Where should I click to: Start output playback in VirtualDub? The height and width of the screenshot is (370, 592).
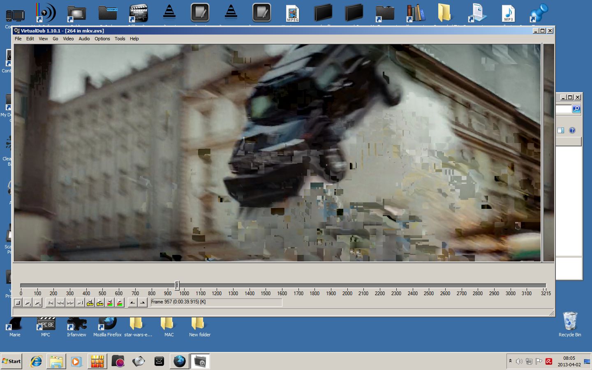tap(37, 303)
